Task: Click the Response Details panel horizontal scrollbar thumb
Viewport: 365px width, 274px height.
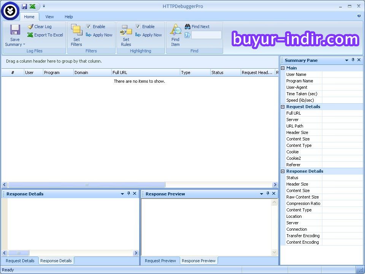Action: tap(19, 253)
